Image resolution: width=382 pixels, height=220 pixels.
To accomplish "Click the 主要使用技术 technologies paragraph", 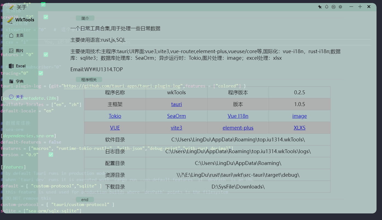I will [205, 55].
